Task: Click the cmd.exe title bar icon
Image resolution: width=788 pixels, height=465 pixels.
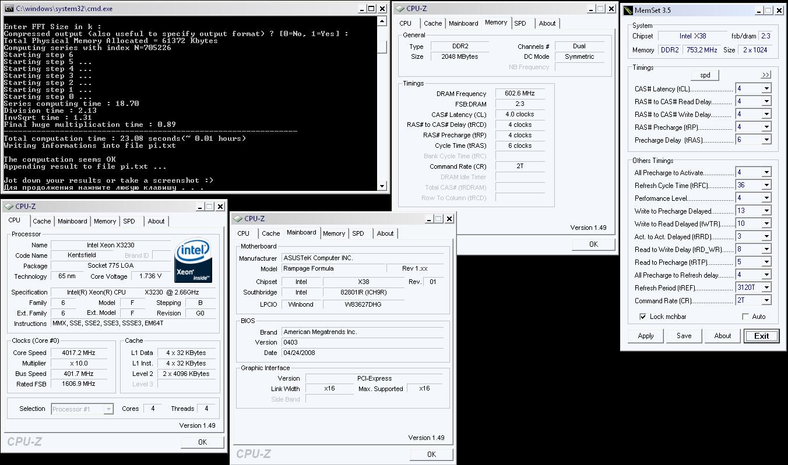Action: tap(9, 9)
